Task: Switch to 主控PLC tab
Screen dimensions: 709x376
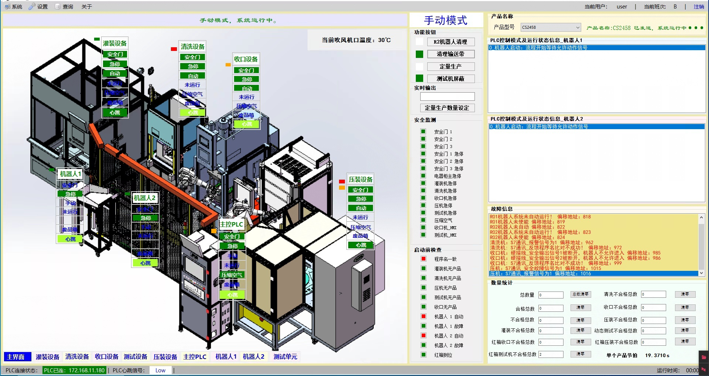Action: [x=195, y=357]
